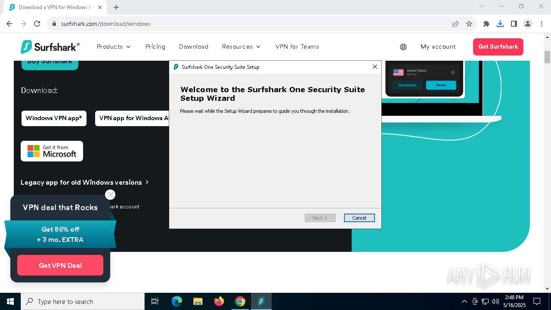Go to Download in site navigation

[194, 46]
